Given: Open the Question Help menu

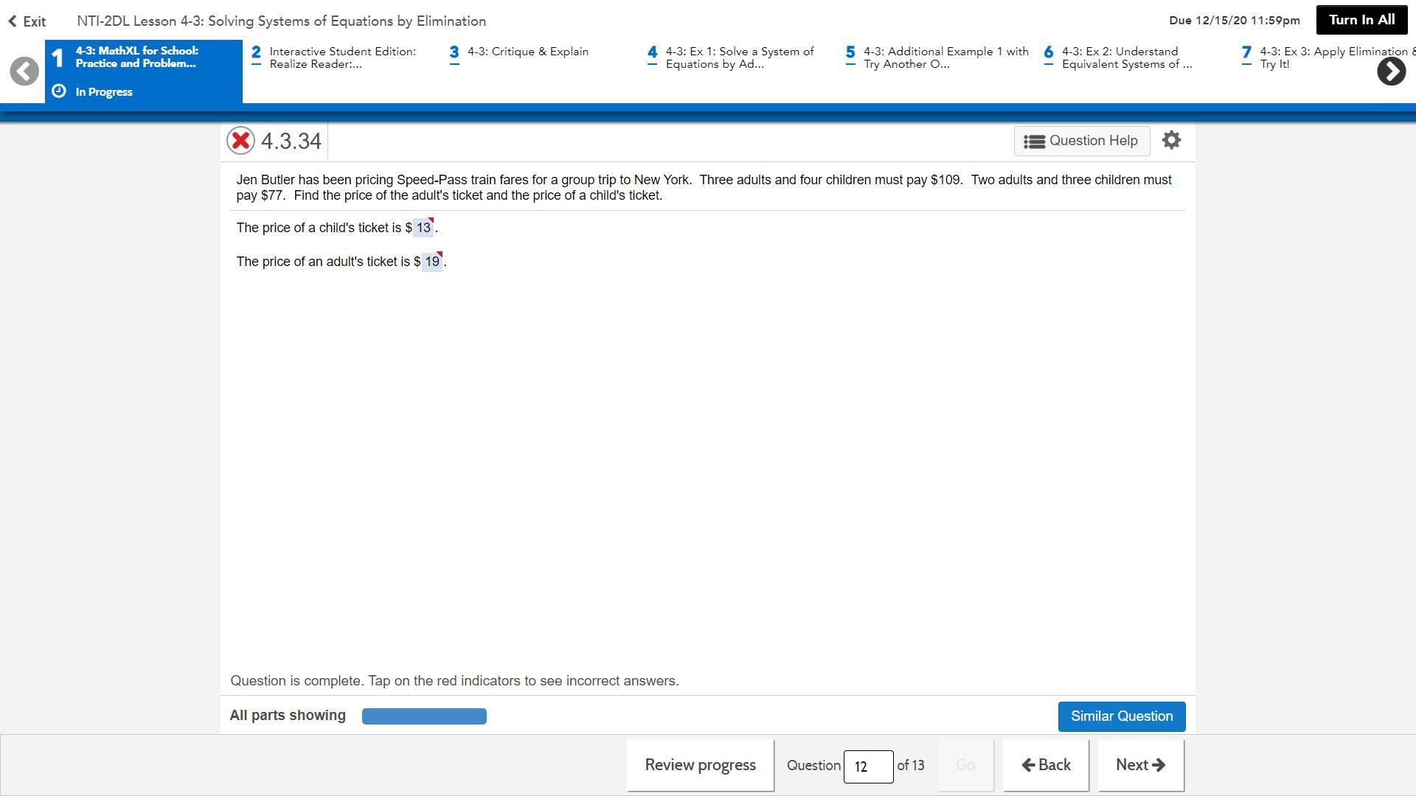Looking at the screenshot, I should point(1081,141).
